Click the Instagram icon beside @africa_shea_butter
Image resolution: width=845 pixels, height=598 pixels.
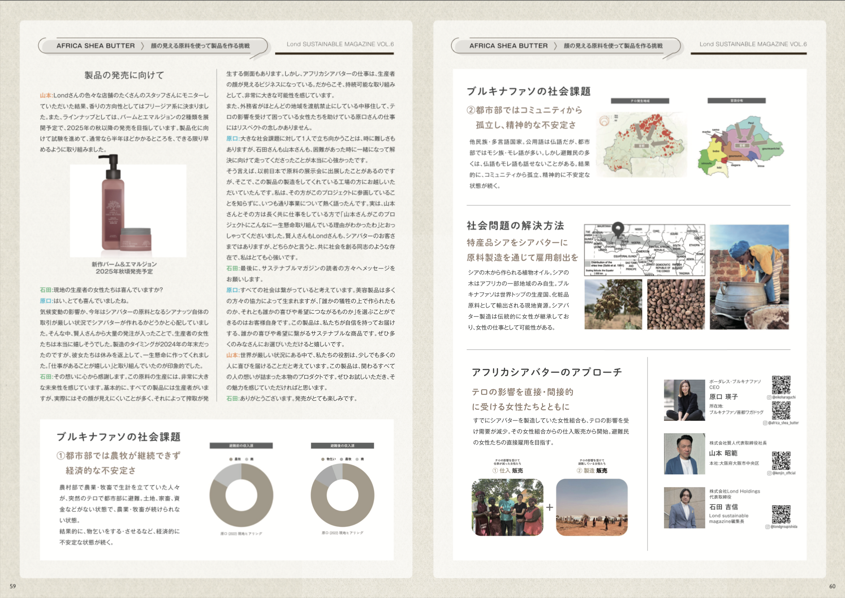(x=765, y=423)
